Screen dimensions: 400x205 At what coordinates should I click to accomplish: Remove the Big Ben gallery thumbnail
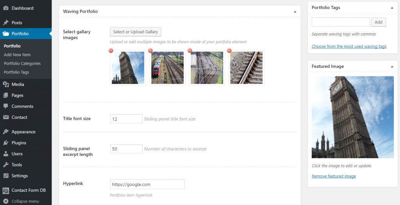point(111,51)
